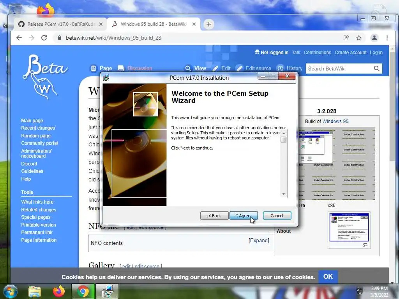399x299 pixels.
Task: Click the Windows 95 link in infobox
Action: pyautogui.click(x=335, y=121)
